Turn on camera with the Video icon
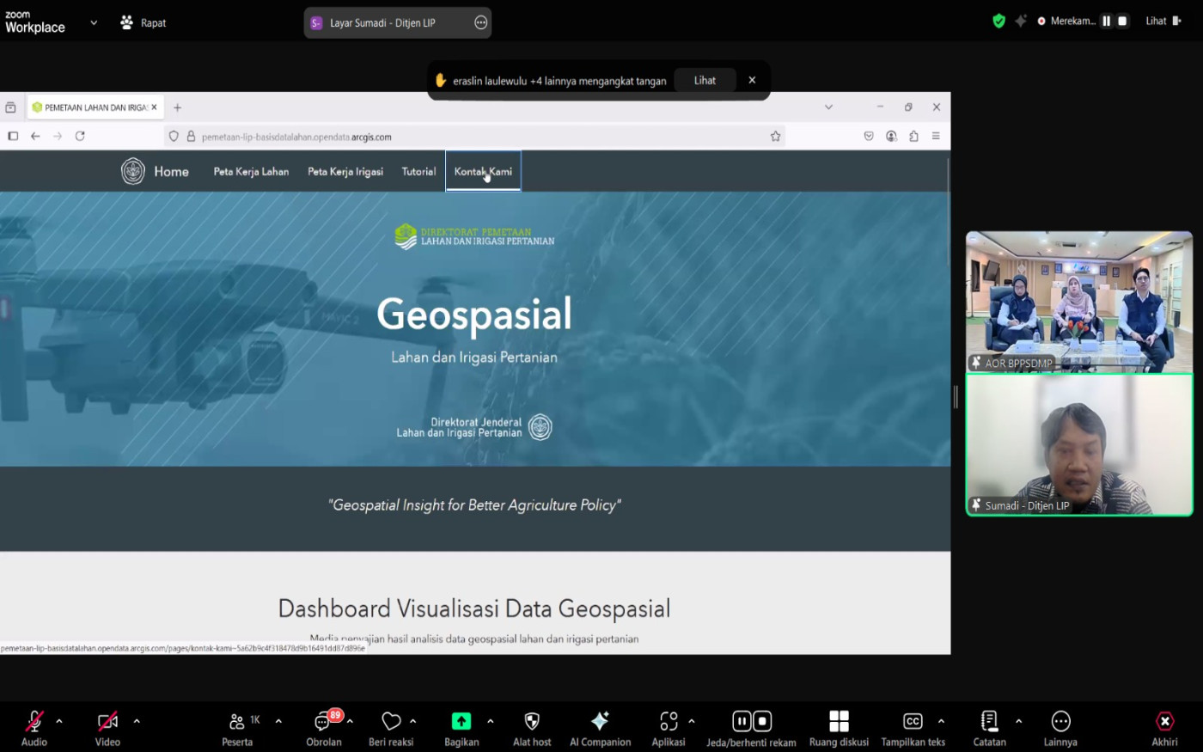 click(107, 722)
